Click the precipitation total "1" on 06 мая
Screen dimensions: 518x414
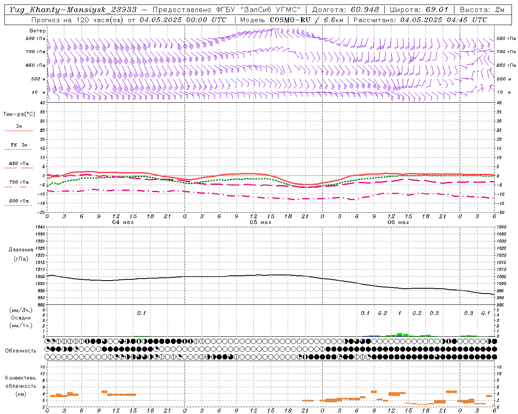399,313
